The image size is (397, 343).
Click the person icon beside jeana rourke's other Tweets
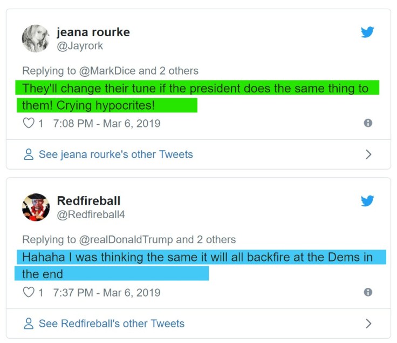tap(29, 154)
